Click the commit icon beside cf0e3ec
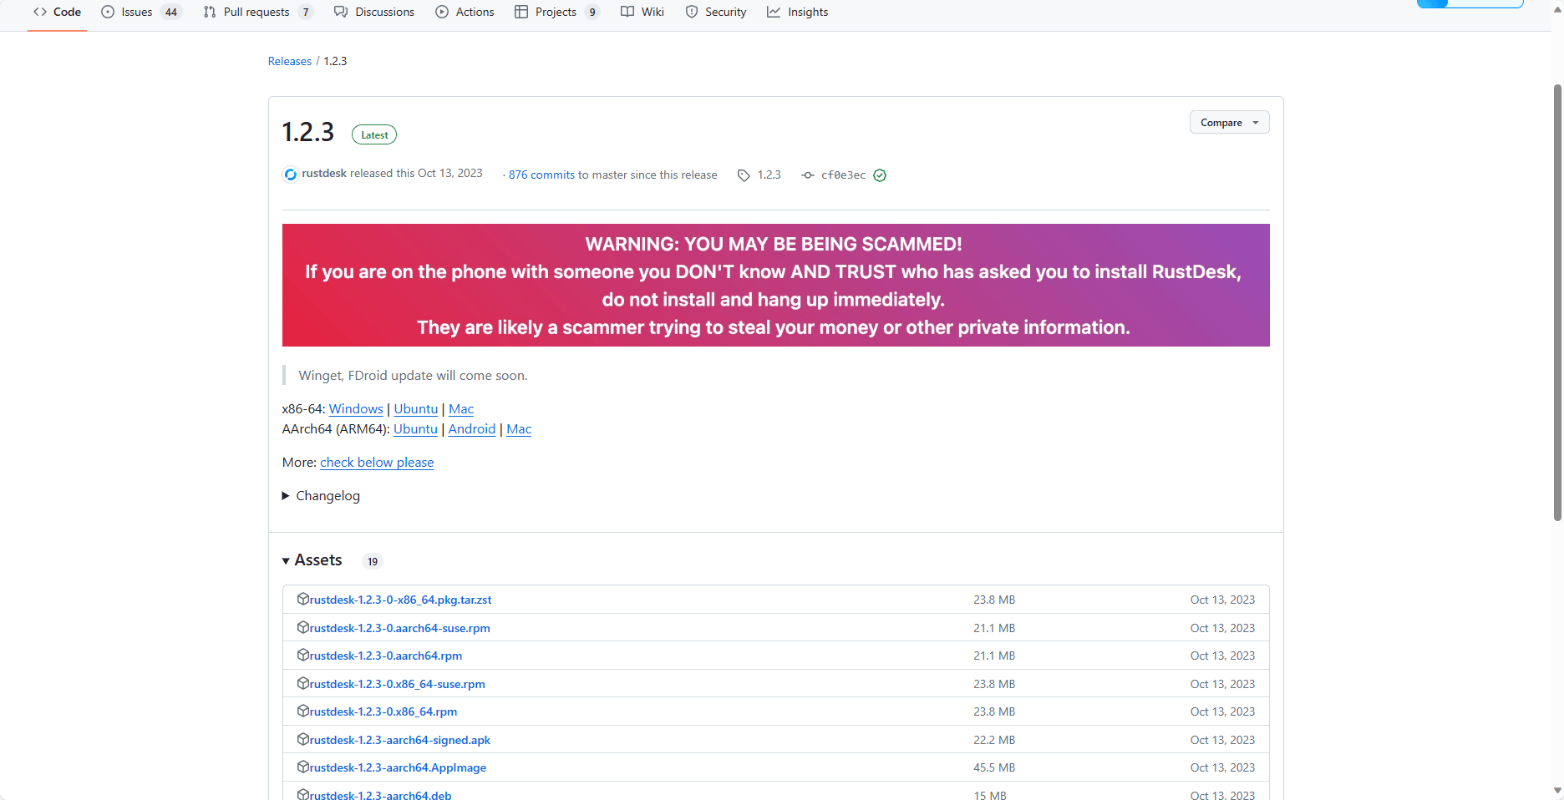Screen dimensions: 1564x800 (807, 175)
